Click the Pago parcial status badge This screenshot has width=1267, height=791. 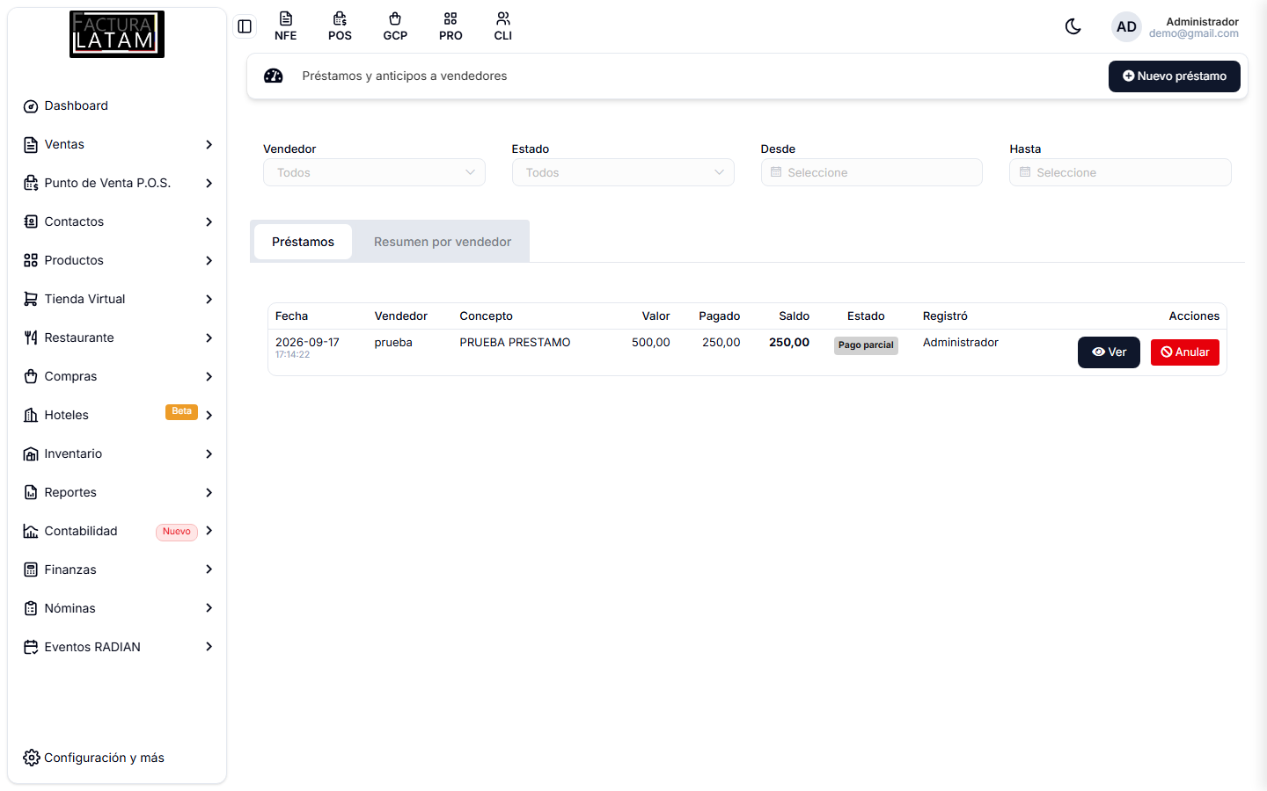[x=866, y=345]
